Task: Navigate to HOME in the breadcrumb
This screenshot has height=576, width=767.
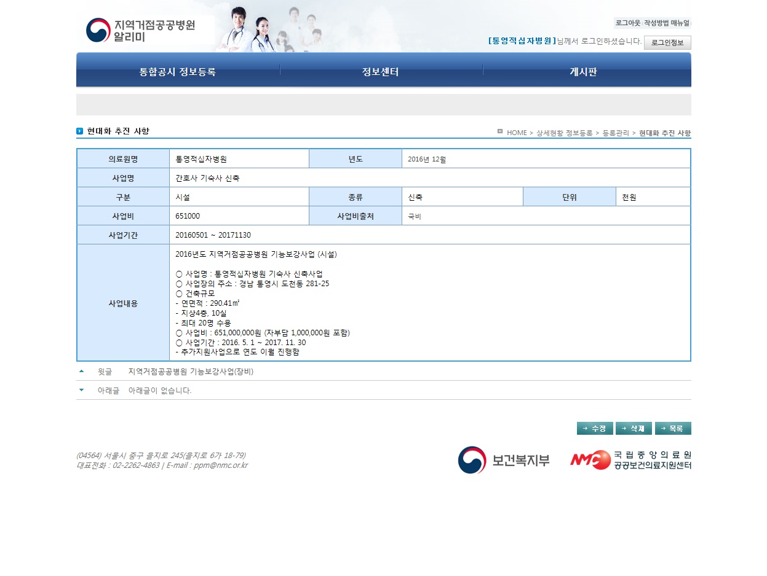Action: 517,133
